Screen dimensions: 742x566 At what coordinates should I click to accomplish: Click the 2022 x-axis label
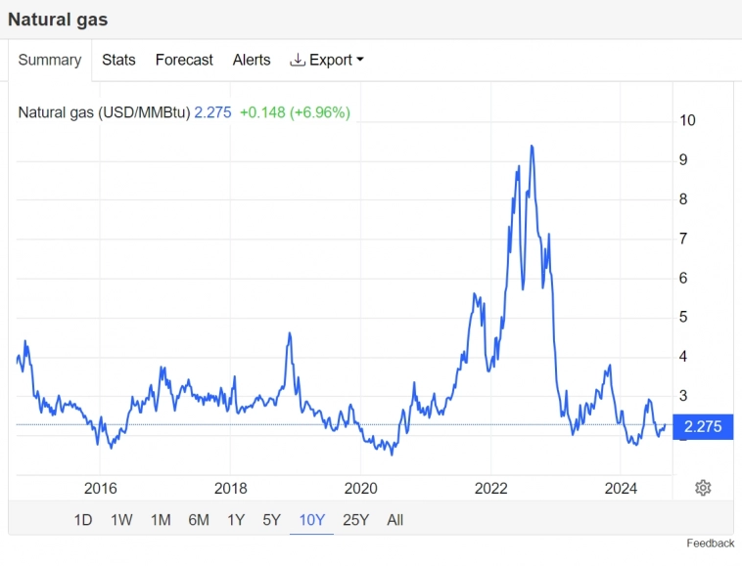(x=490, y=488)
